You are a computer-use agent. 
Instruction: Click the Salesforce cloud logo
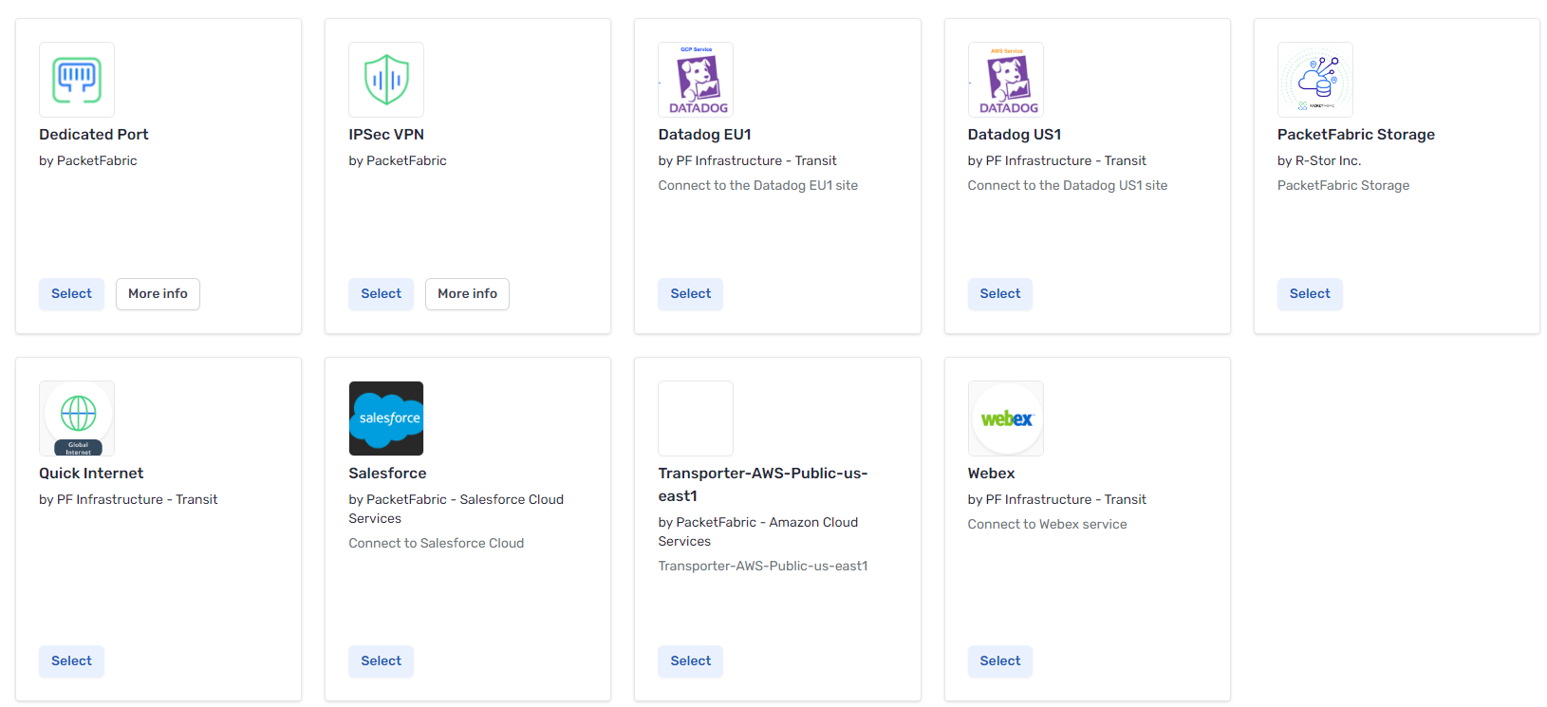pyautogui.click(x=386, y=419)
